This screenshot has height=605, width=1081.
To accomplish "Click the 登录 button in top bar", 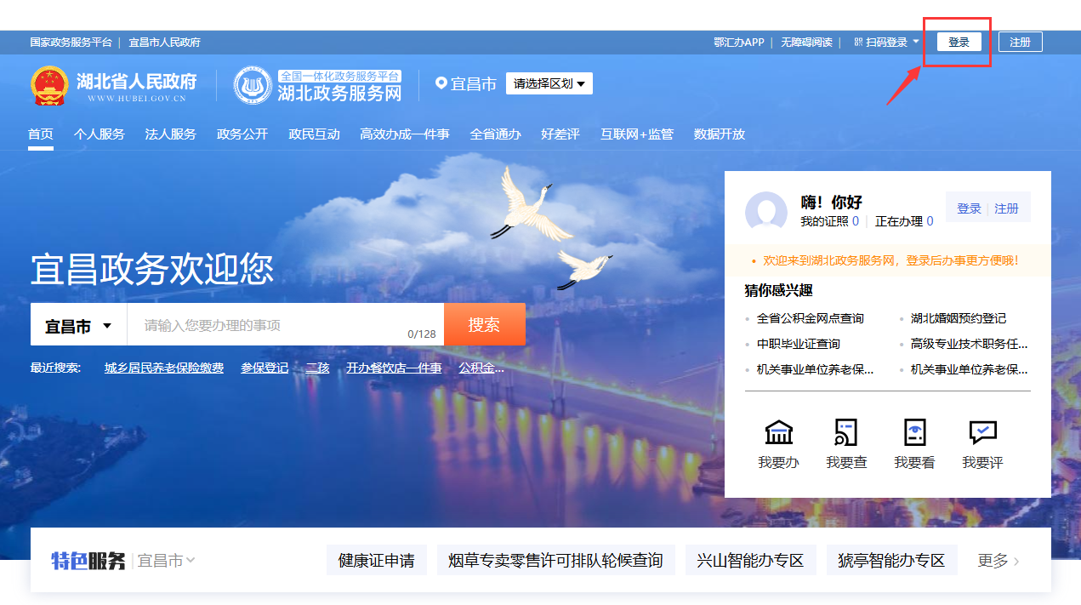I will 959,42.
